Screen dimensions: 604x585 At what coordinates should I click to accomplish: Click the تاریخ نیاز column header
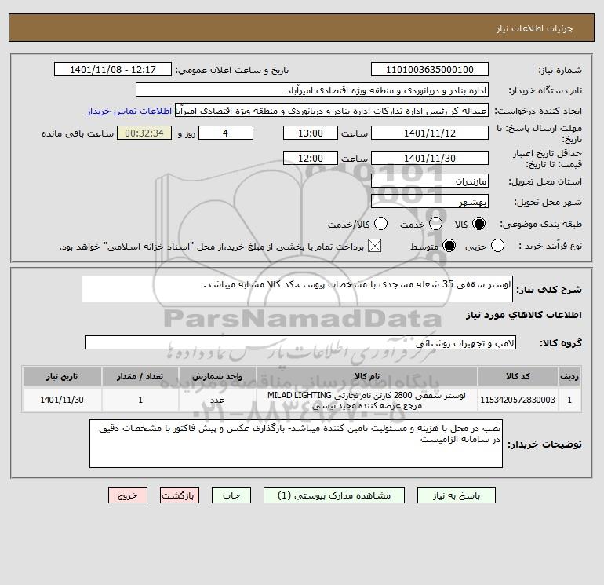pos(62,376)
